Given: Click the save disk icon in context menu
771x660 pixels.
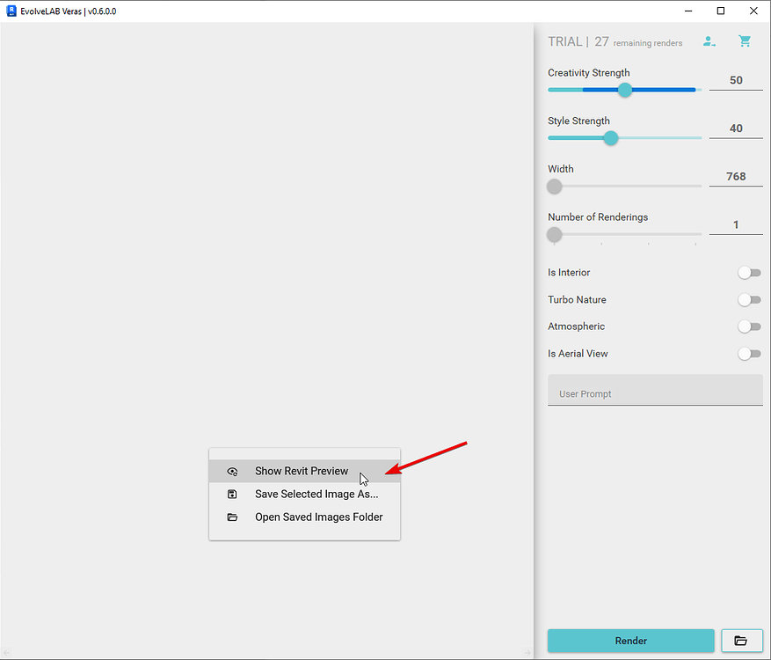Looking at the screenshot, I should (232, 495).
